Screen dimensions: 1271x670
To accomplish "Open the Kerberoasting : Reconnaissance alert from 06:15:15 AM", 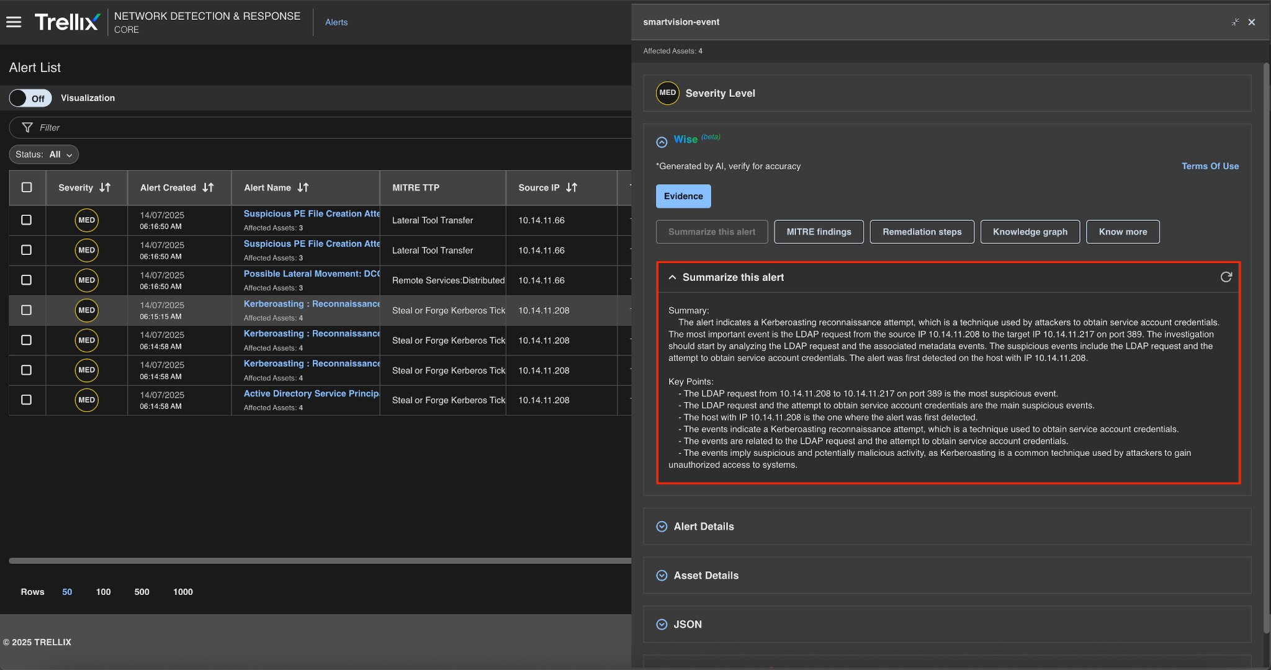I will point(312,304).
